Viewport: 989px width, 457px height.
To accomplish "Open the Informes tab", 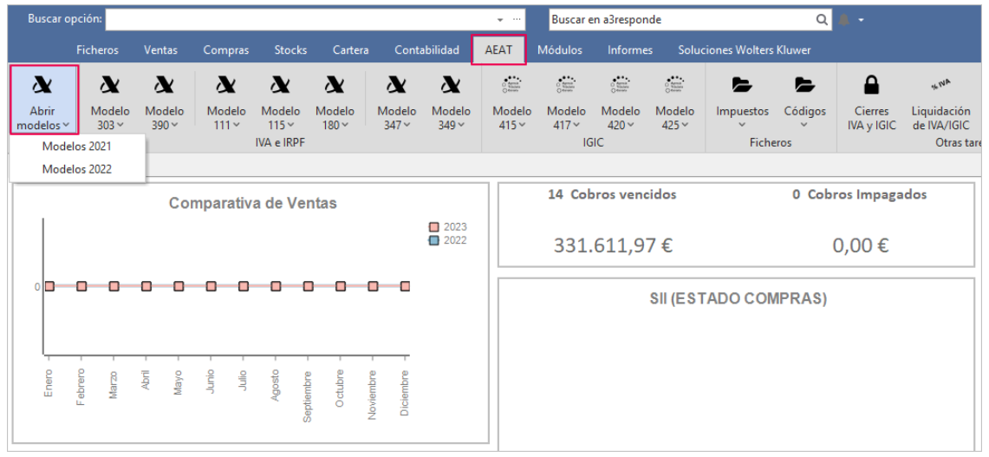I will pos(629,50).
